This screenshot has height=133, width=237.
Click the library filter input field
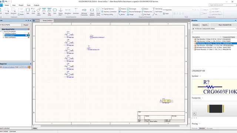pyautogui.click(x=214, y=33)
